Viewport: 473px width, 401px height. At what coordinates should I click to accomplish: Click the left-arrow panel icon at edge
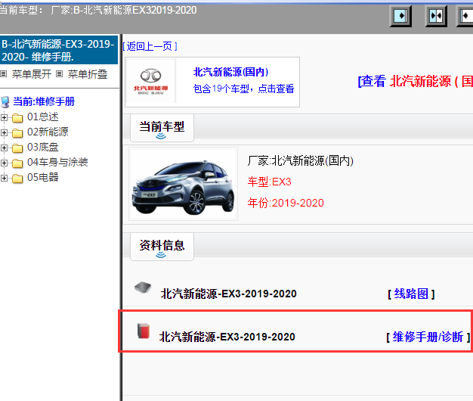[x=466, y=16]
